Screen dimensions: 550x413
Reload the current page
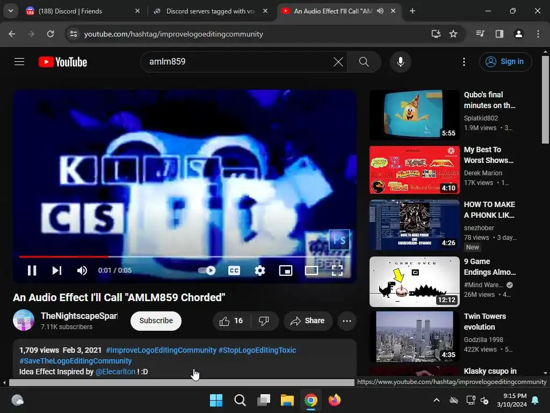pyautogui.click(x=50, y=34)
